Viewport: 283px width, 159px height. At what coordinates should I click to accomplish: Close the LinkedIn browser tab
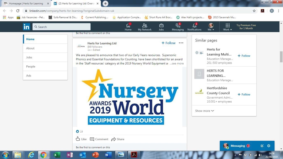(x=98, y=4)
